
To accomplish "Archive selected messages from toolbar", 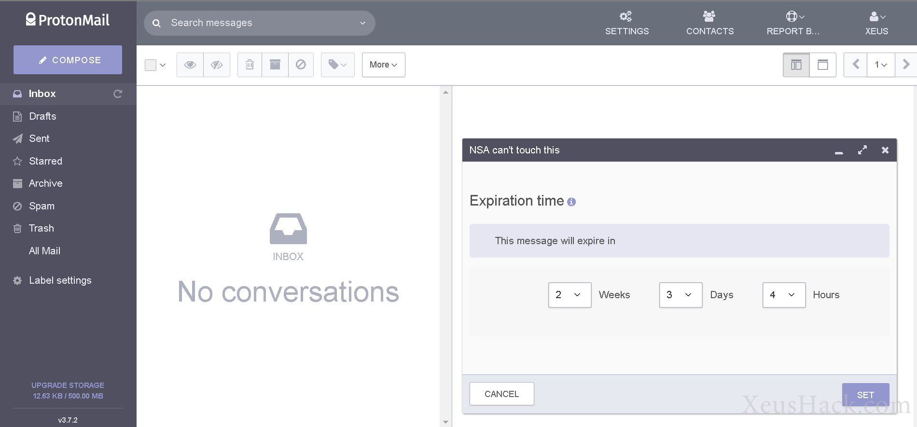I will tap(275, 65).
